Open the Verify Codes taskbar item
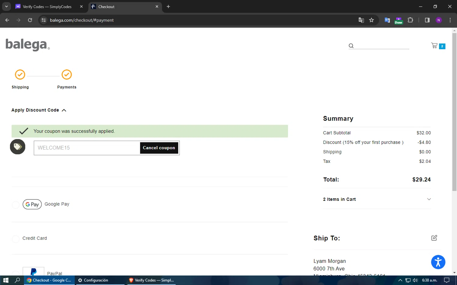The width and height of the screenshot is (457, 285). click(x=151, y=280)
